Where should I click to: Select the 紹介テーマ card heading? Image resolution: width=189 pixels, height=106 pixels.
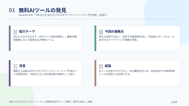click(27, 32)
